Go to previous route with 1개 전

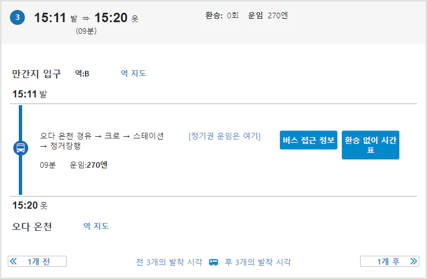point(38,262)
